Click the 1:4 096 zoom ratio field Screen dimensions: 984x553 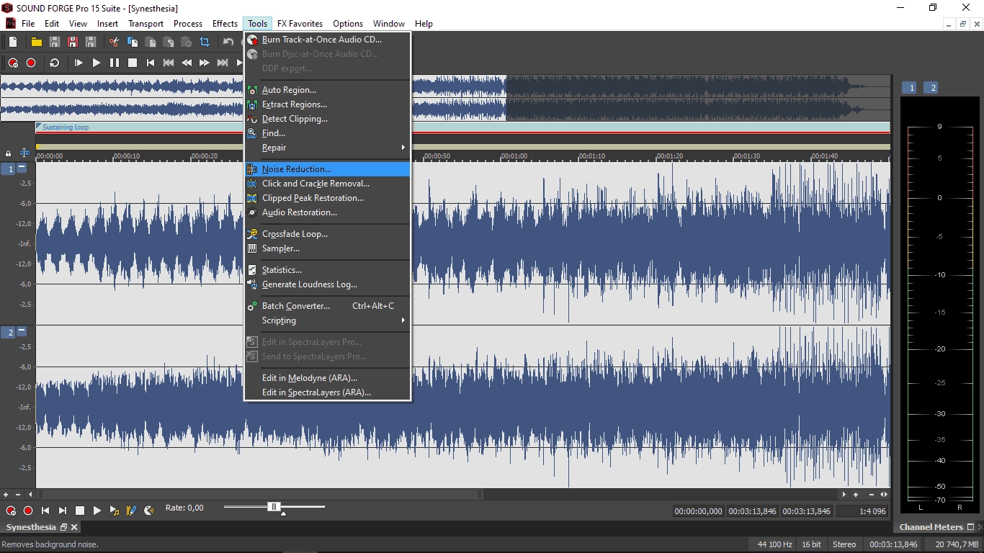(862, 511)
